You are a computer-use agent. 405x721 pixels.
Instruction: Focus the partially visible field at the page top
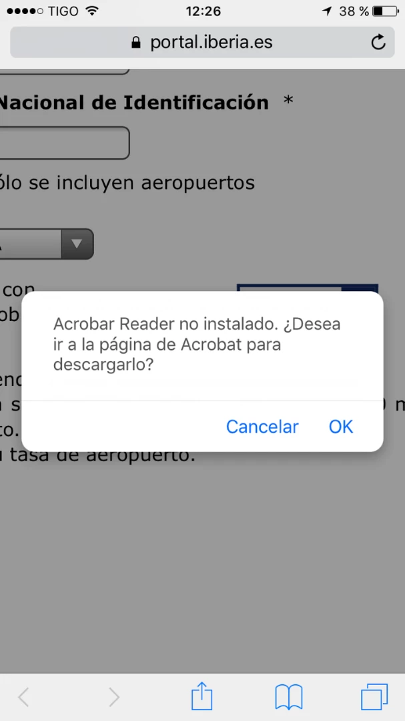tap(64, 71)
